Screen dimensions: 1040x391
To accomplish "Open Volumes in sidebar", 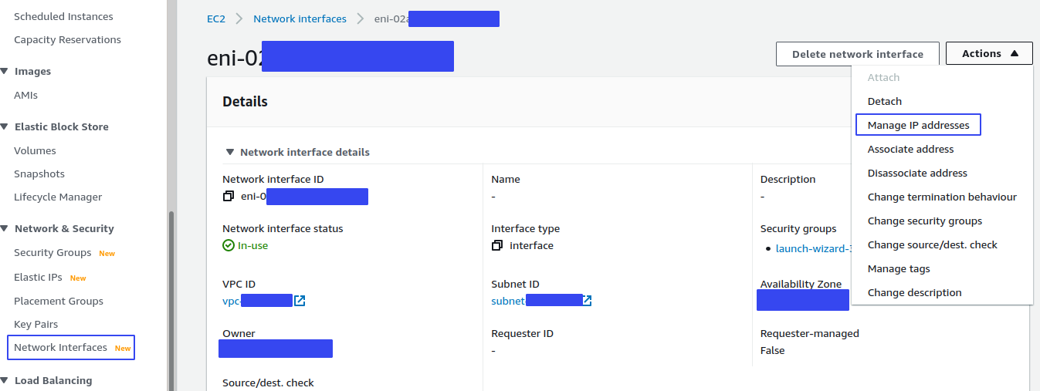I will (x=35, y=151).
